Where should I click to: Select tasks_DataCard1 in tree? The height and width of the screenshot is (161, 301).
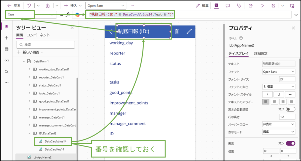coord(50,93)
